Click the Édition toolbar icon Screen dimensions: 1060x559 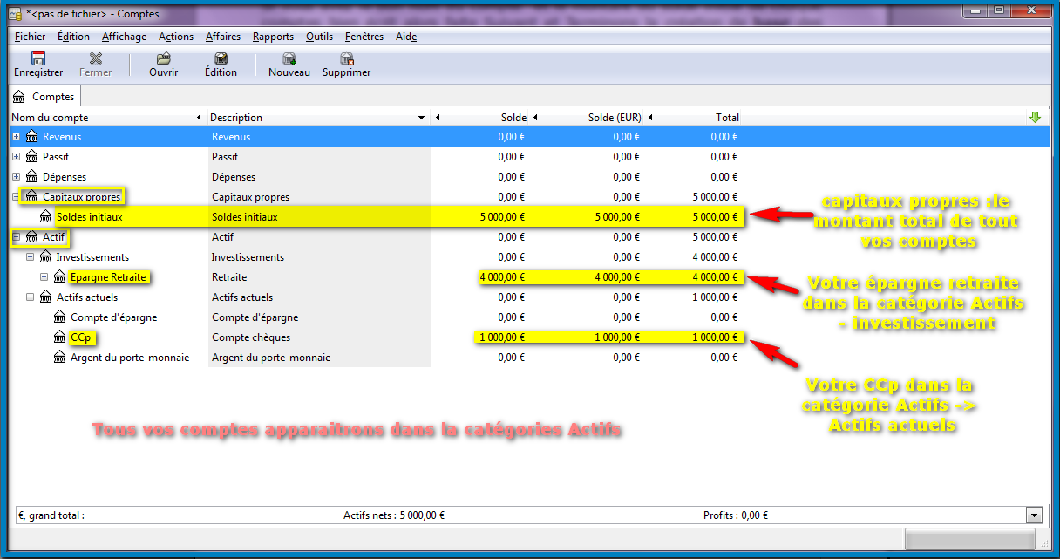(x=221, y=58)
